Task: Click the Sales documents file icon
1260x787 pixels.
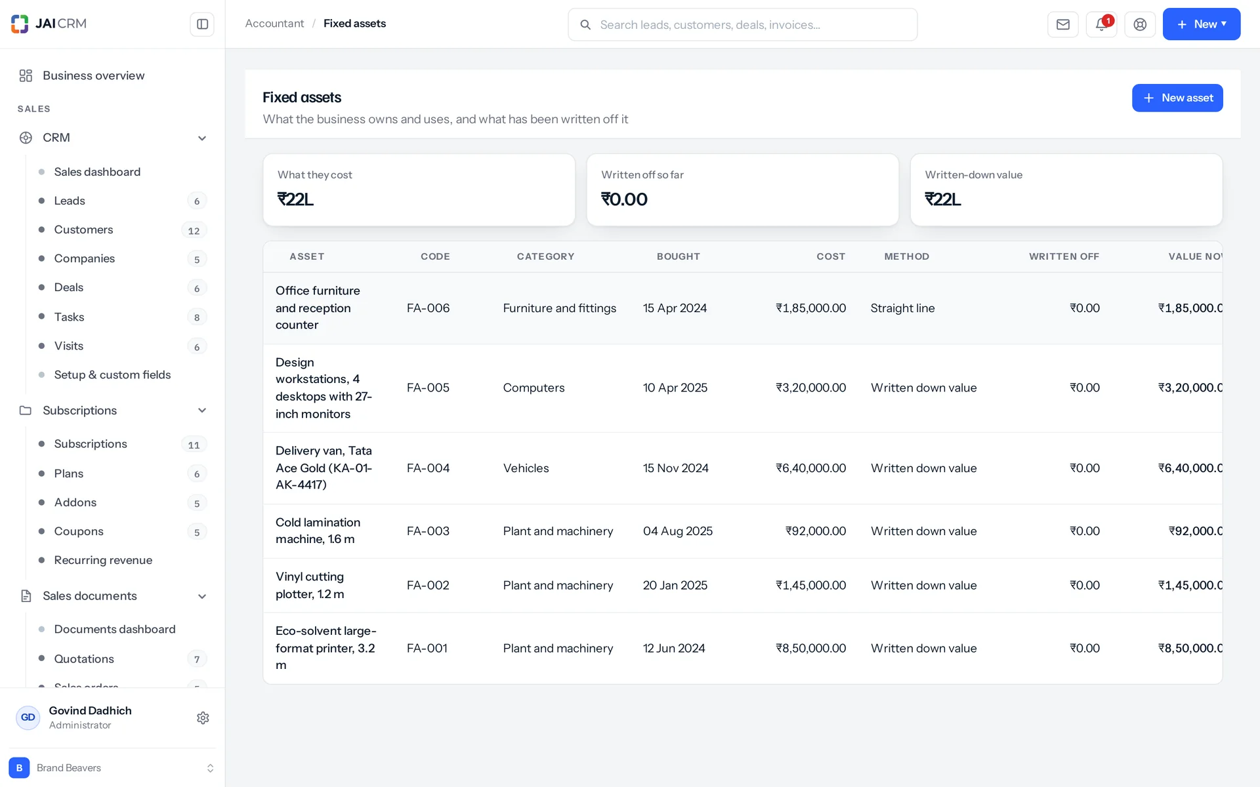Action: coord(26,596)
